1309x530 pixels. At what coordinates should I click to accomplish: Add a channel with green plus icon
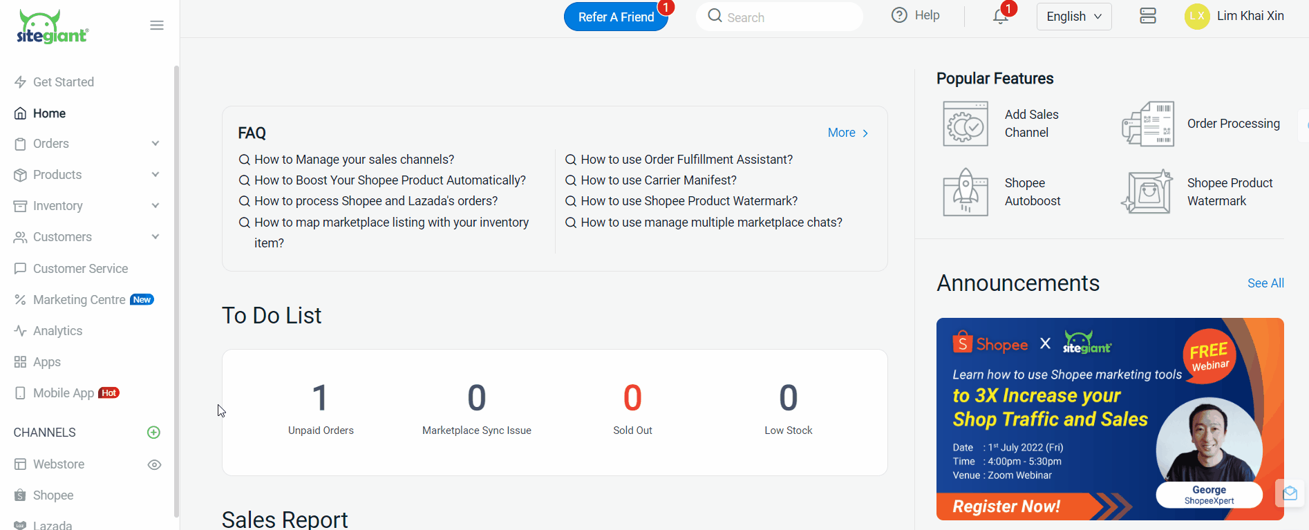pos(154,433)
